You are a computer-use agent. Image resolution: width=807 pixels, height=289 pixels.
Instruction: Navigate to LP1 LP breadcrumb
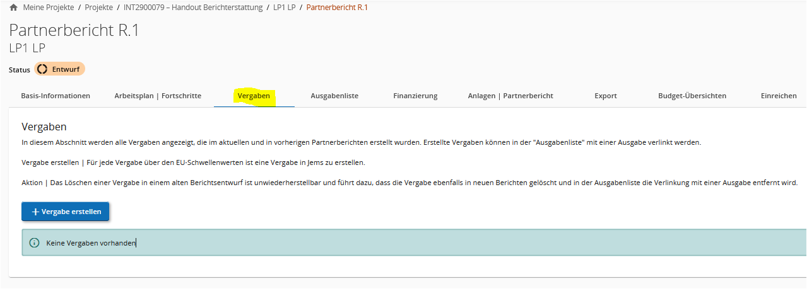click(285, 8)
